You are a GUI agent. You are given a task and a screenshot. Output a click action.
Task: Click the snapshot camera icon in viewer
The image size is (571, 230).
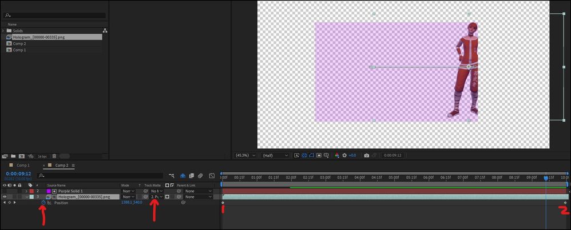pyautogui.click(x=366, y=155)
